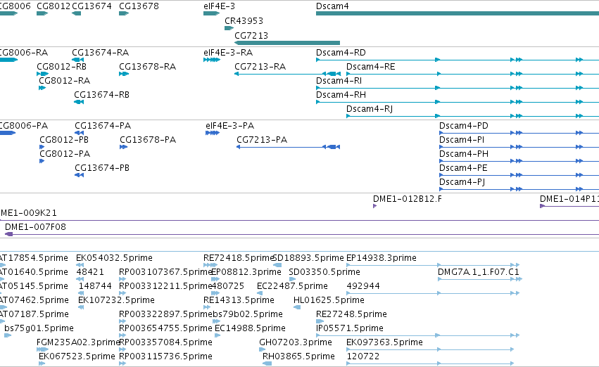
Task: Click the CR43953 gene label
Action: [244, 21]
